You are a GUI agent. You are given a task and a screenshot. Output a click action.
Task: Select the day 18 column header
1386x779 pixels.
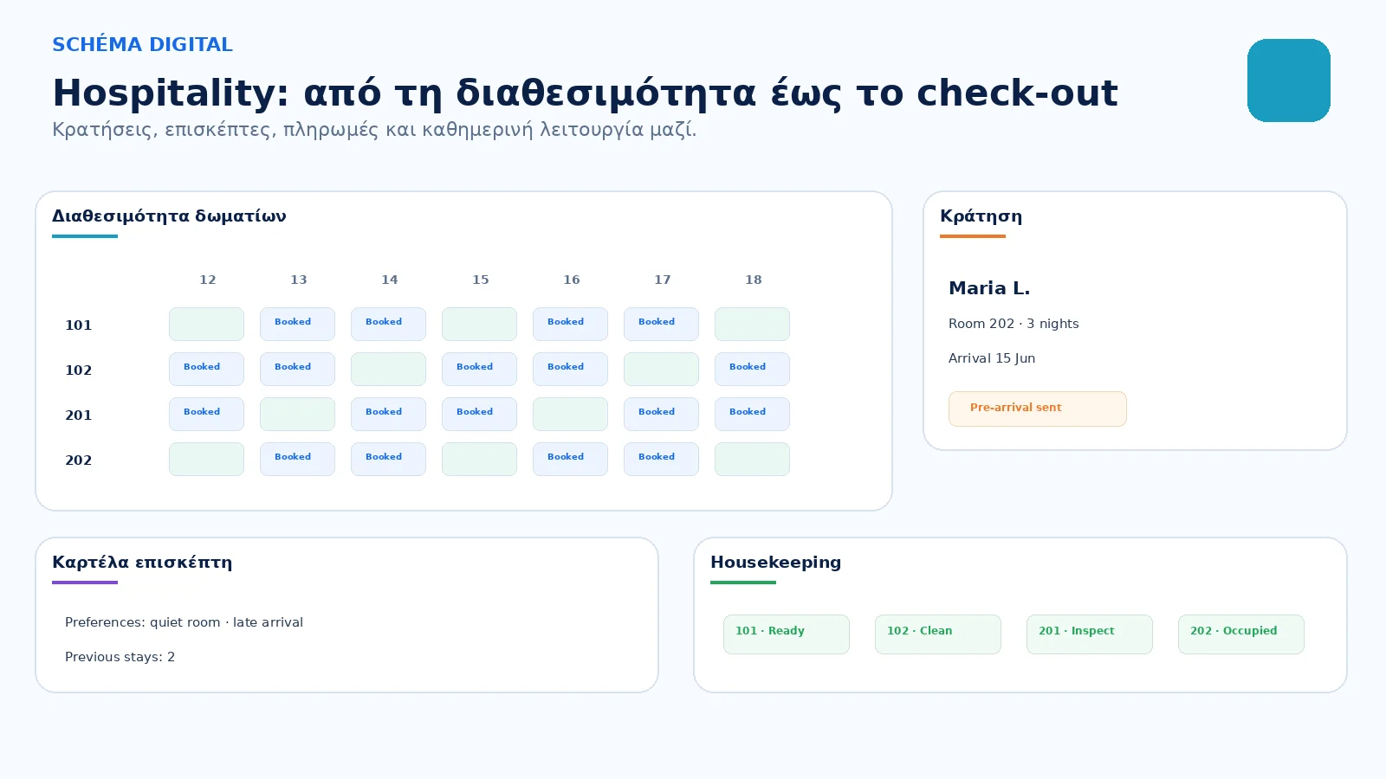pyautogui.click(x=754, y=280)
